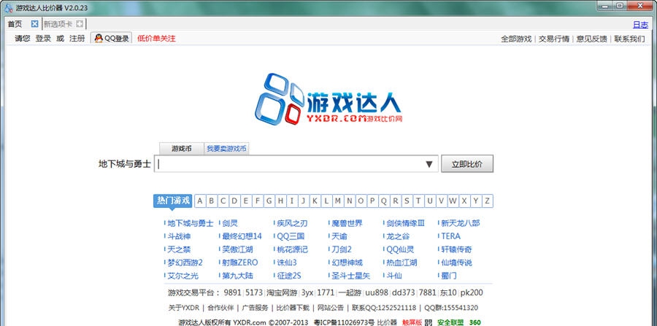Open the 5173 trading platform link

coord(254,293)
